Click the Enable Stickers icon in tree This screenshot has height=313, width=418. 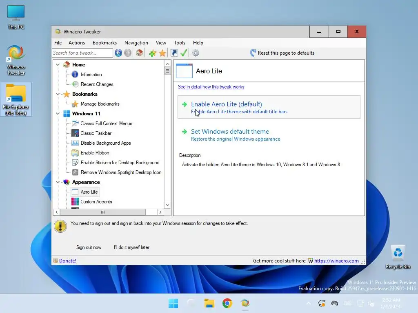point(75,163)
